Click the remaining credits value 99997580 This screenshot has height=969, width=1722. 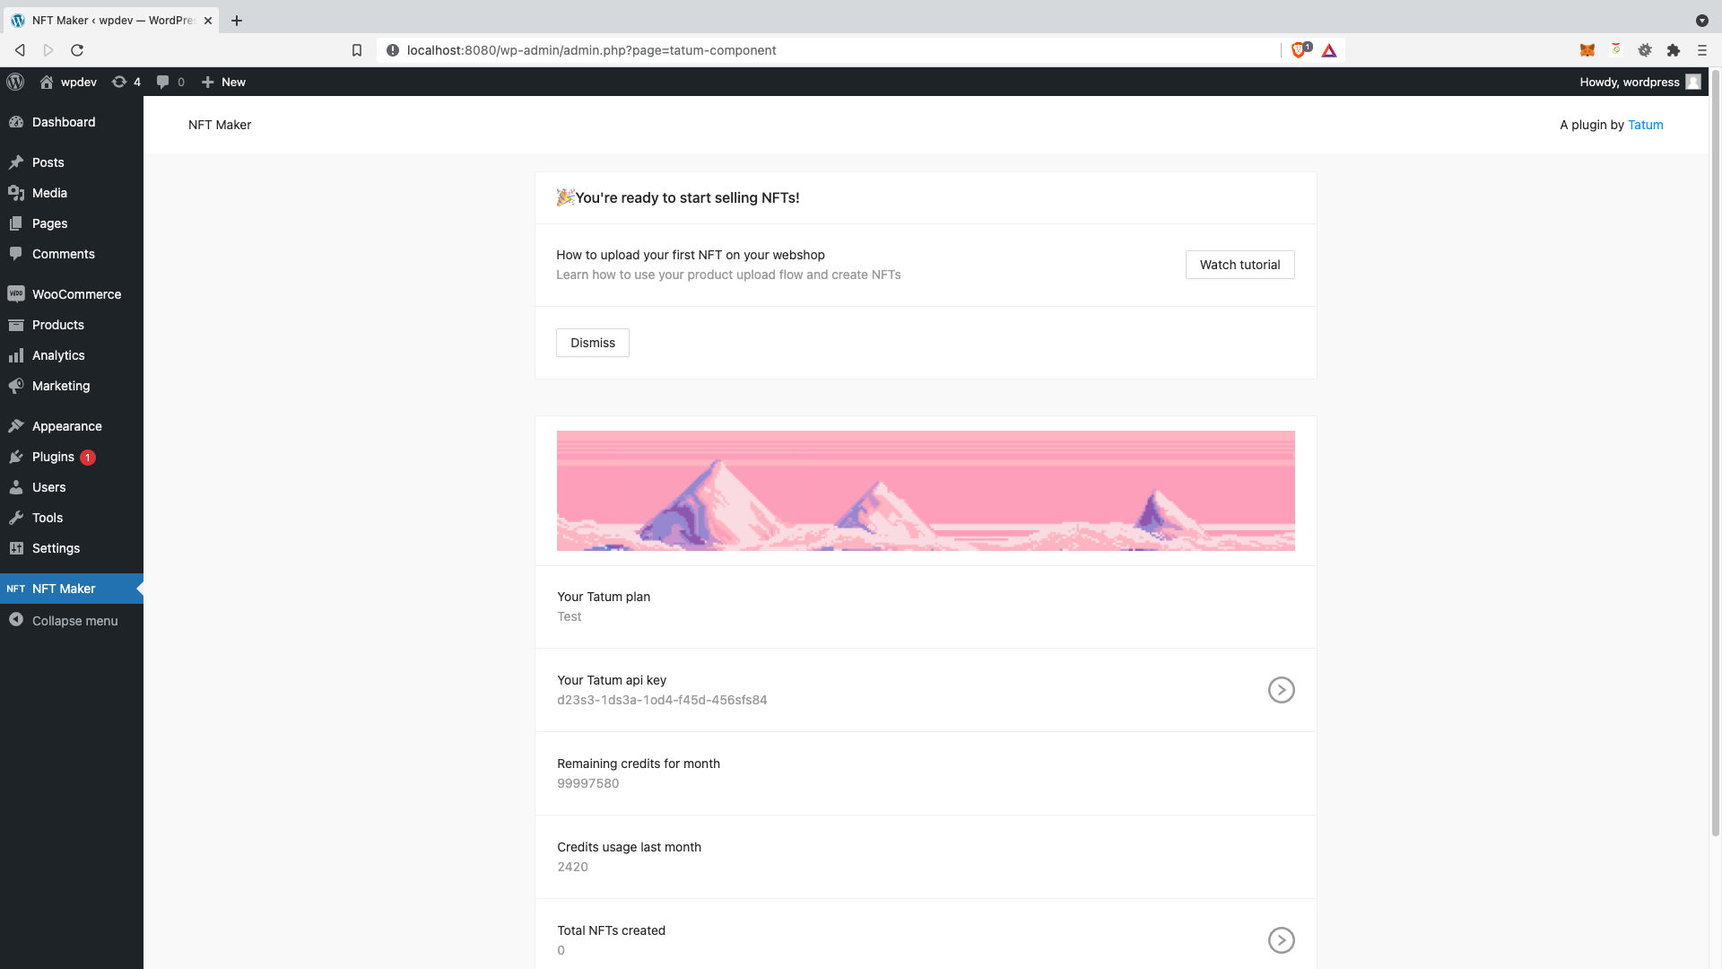tap(588, 783)
